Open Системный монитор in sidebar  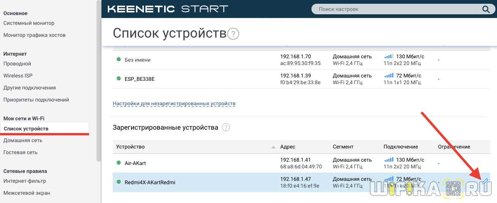(29, 23)
